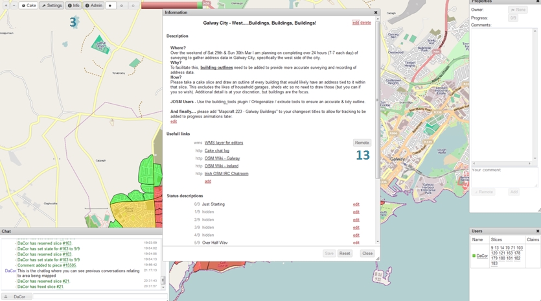Click 'DaCor has reserved slice #21' chat entry

[43, 282]
